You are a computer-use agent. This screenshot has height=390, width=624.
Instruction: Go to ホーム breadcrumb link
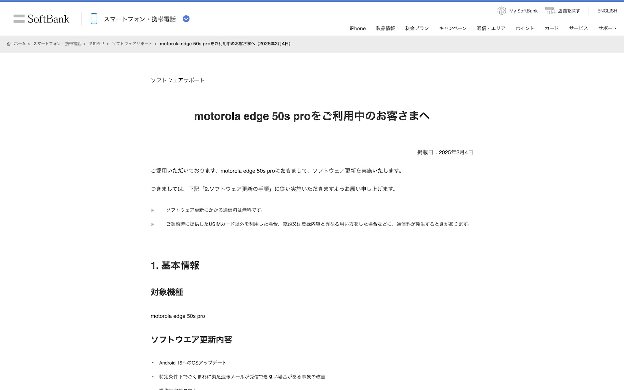[x=19, y=44]
